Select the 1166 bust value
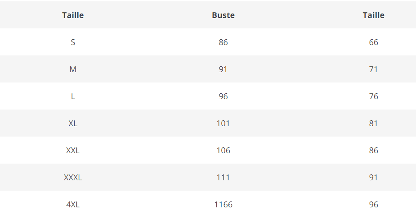Viewport: 416px width, 215px height. (x=223, y=205)
